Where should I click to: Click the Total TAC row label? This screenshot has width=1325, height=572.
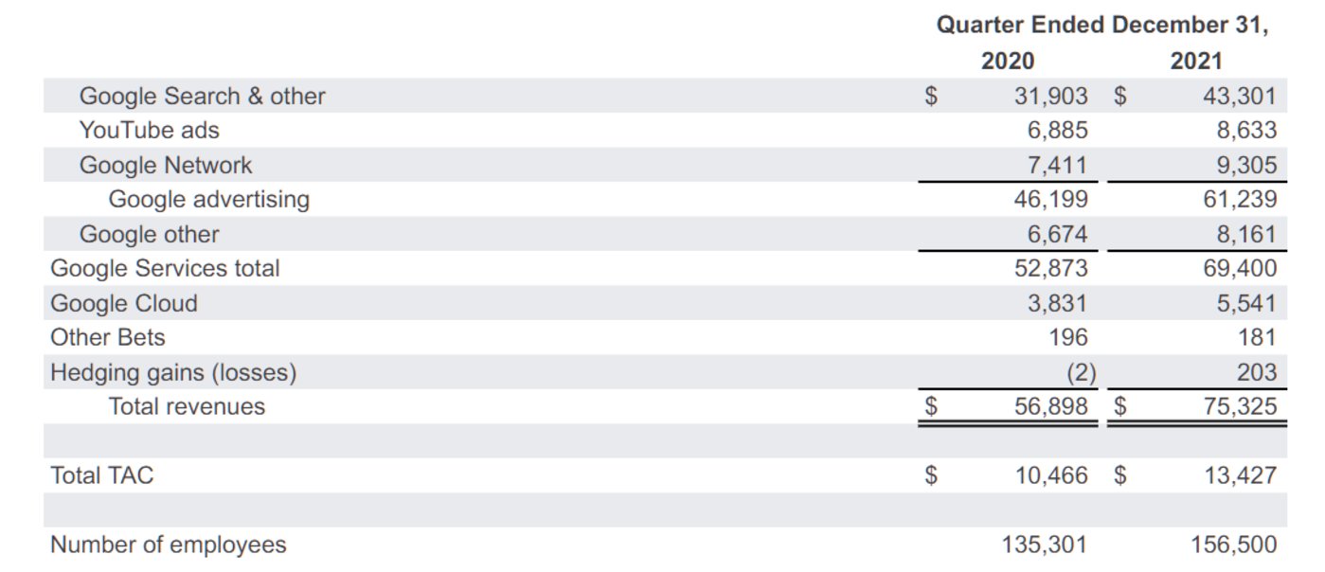pos(101,475)
